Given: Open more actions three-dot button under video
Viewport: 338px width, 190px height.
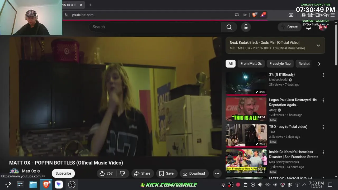Looking at the screenshot, I should click(x=217, y=173).
